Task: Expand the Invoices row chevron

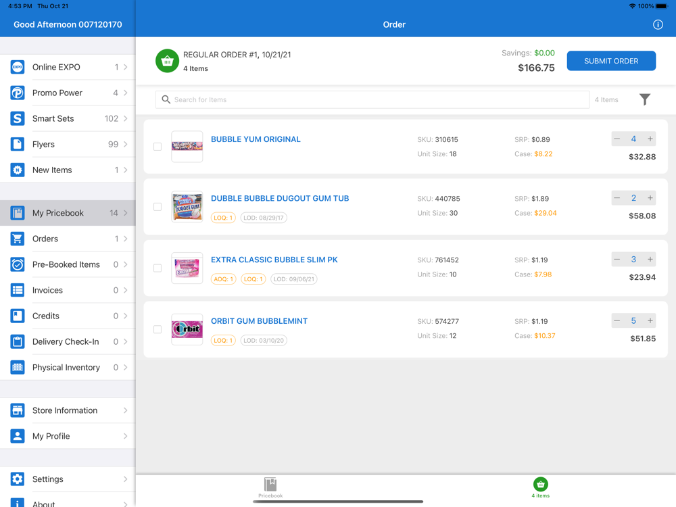Action: 126,290
